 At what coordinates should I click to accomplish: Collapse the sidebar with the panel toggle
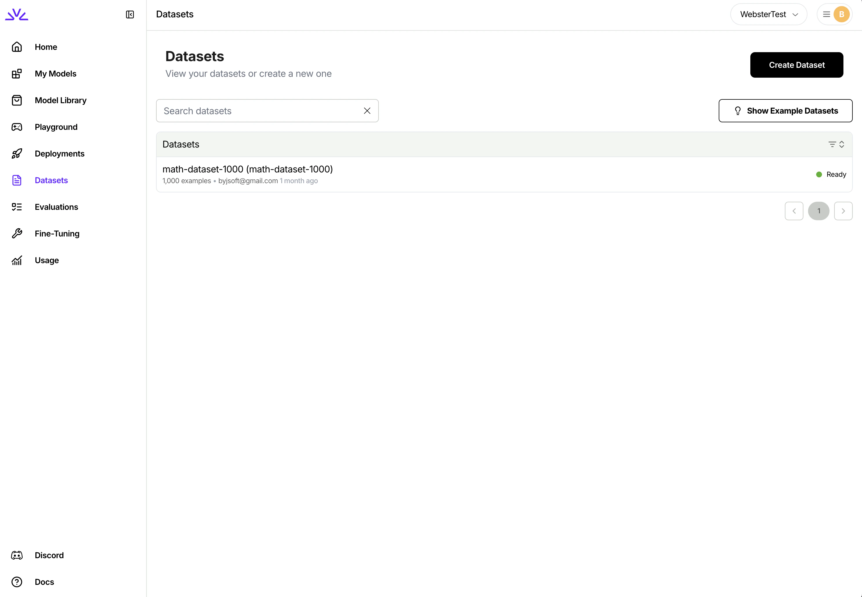point(130,14)
